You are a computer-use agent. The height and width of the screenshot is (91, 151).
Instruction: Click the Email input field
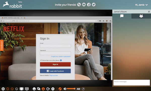pyautogui.click(x=55, y=46)
